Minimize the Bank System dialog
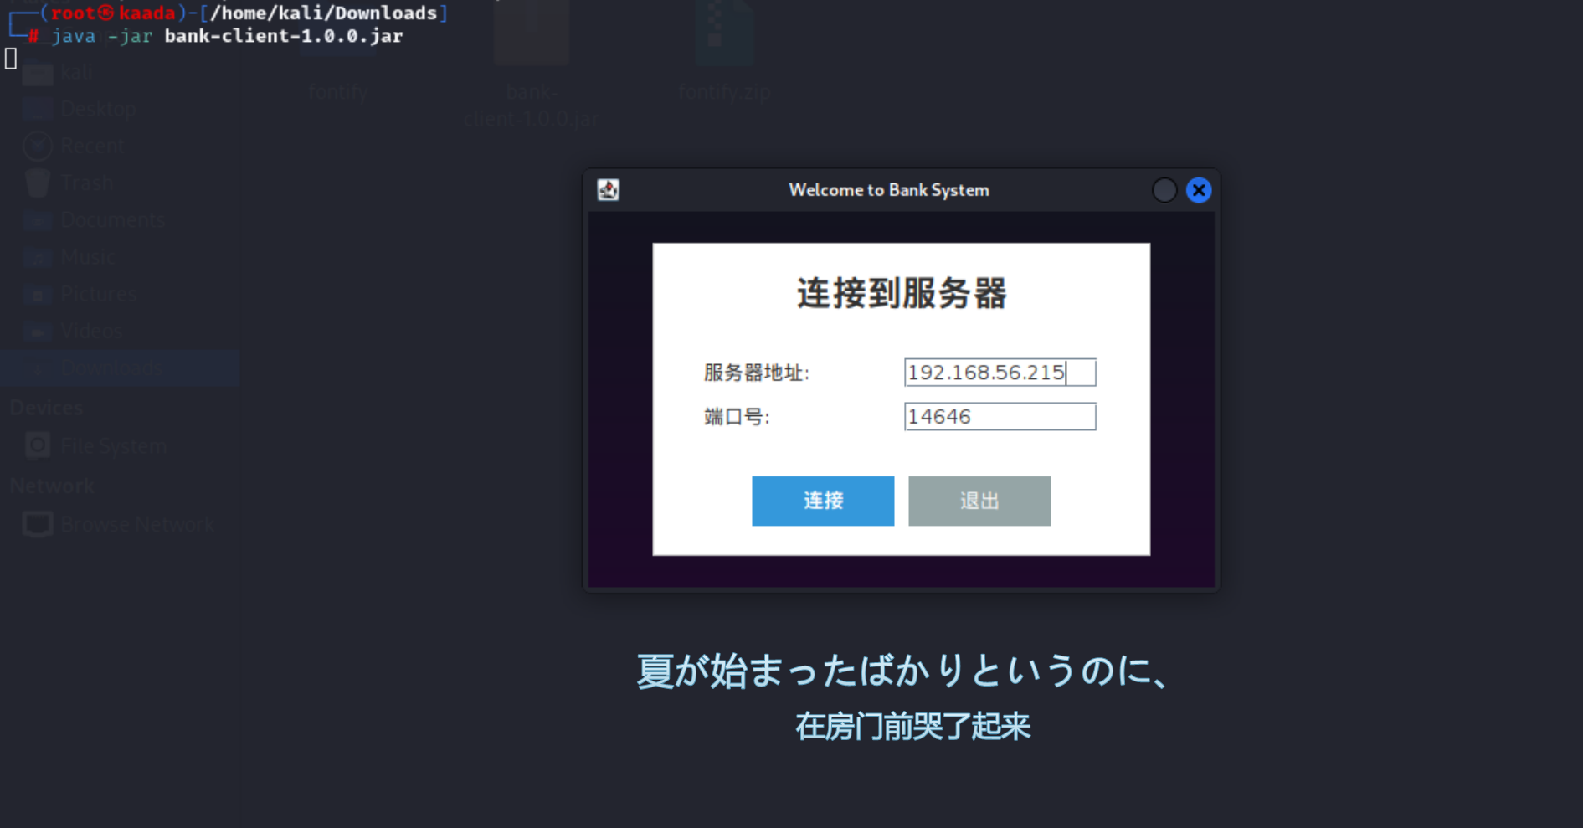1583x828 pixels. click(1164, 190)
